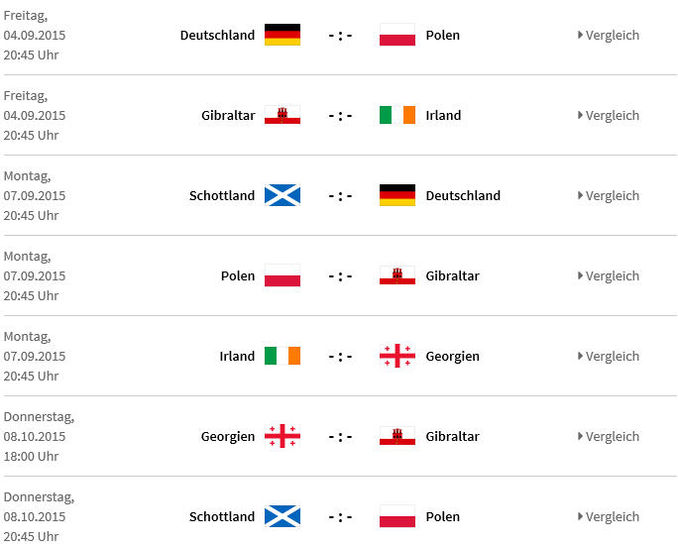Click Gibraltar flag in Gibraltar vs Irland match
Image resolution: width=678 pixels, height=544 pixels.
pos(282,115)
